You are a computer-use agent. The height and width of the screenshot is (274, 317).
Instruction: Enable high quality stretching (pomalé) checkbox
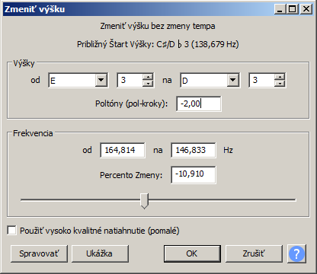click(11, 231)
